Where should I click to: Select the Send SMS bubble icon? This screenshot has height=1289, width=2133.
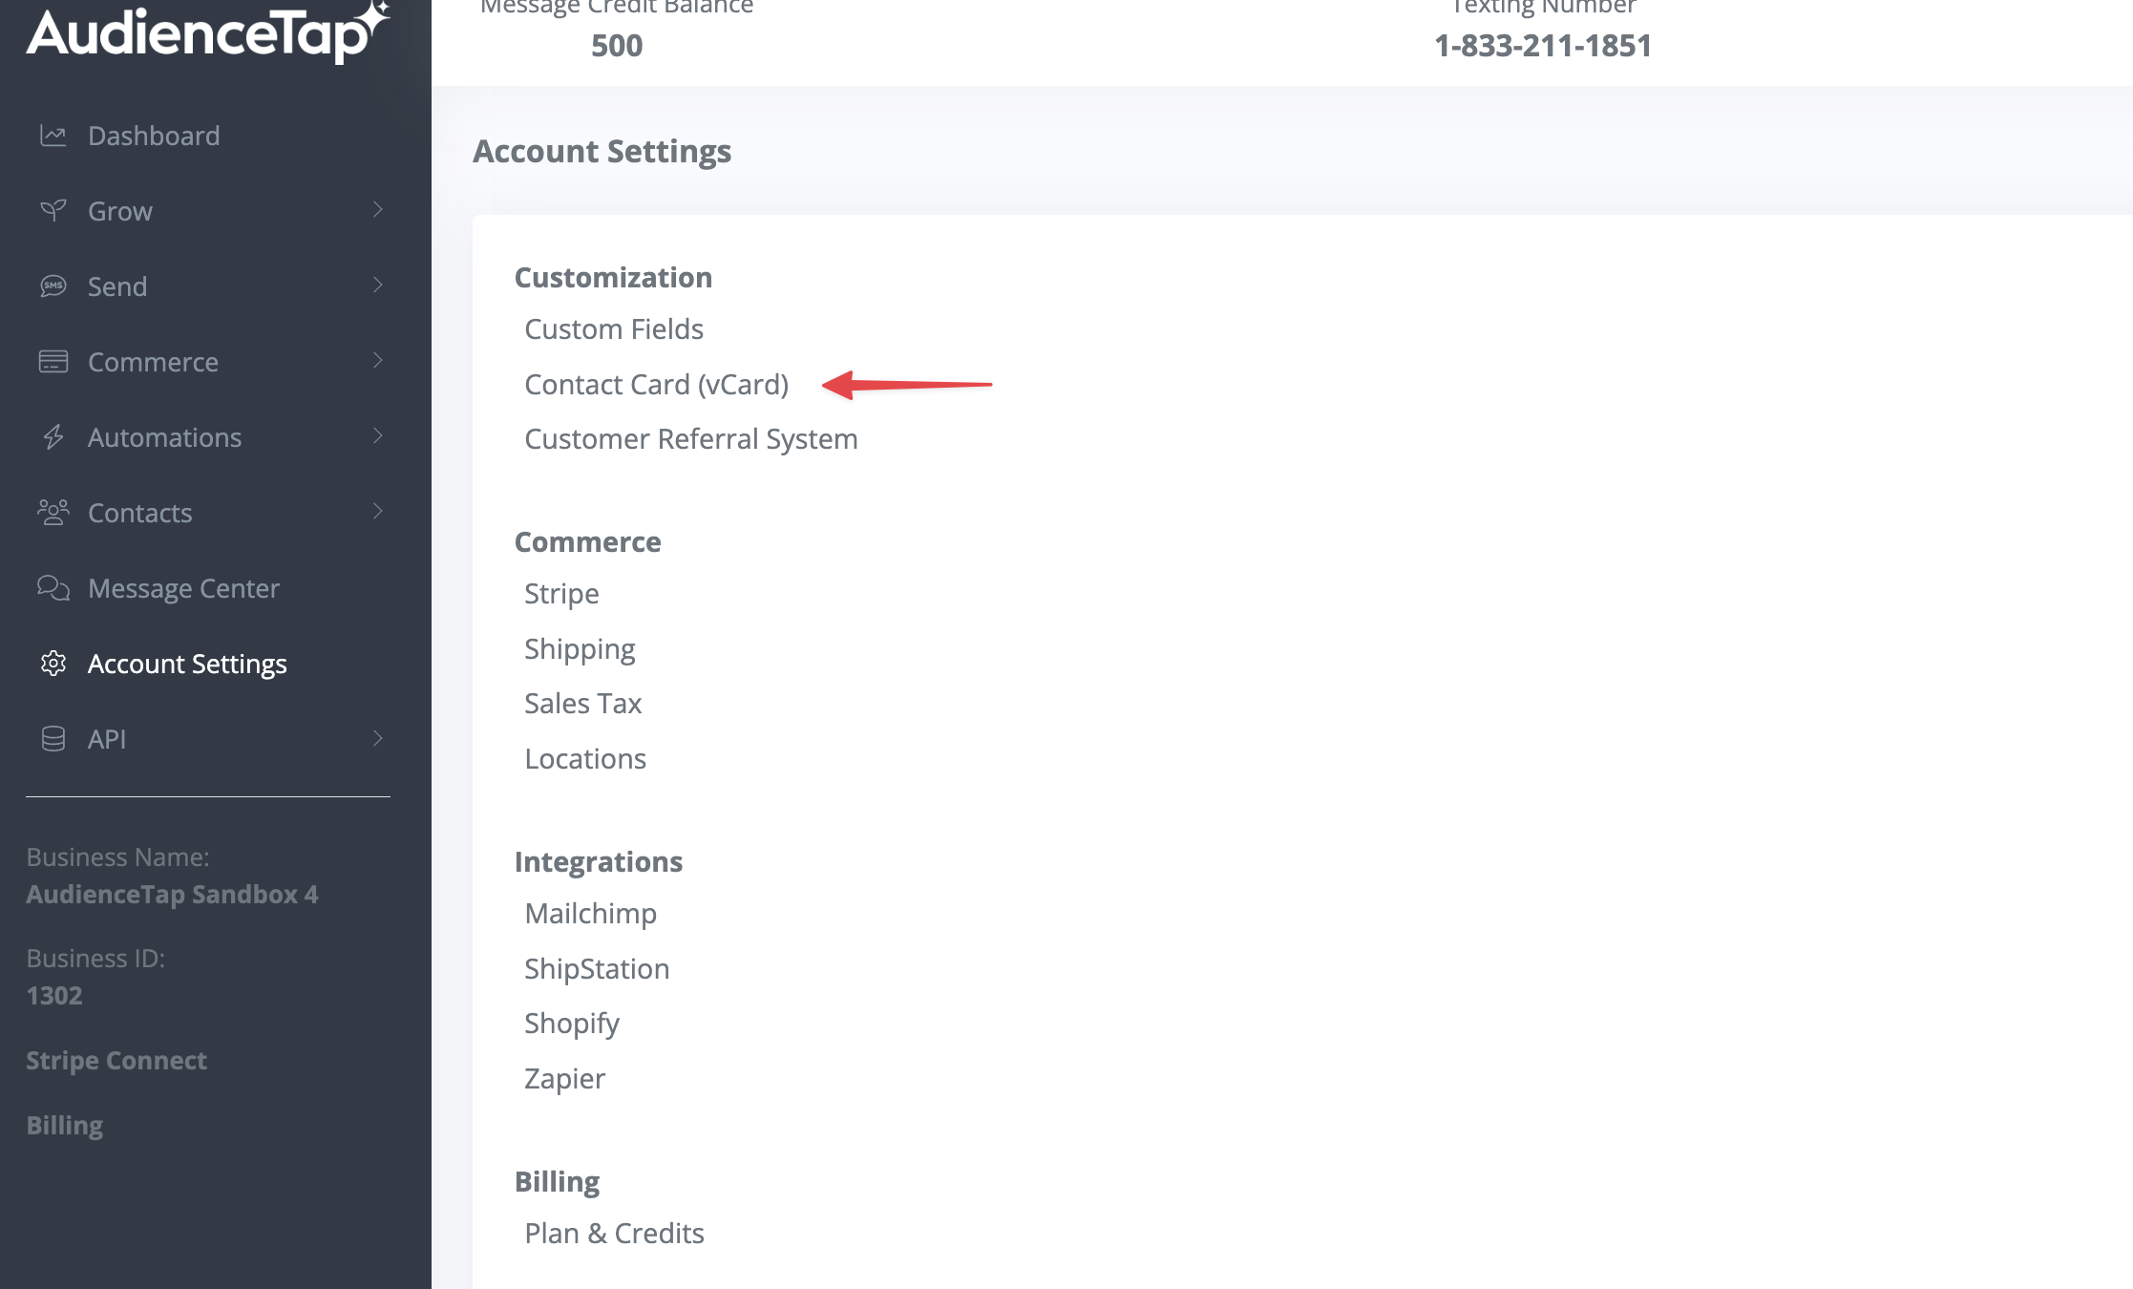click(53, 285)
